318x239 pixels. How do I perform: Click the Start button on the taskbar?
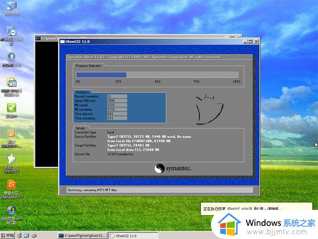click(7, 235)
